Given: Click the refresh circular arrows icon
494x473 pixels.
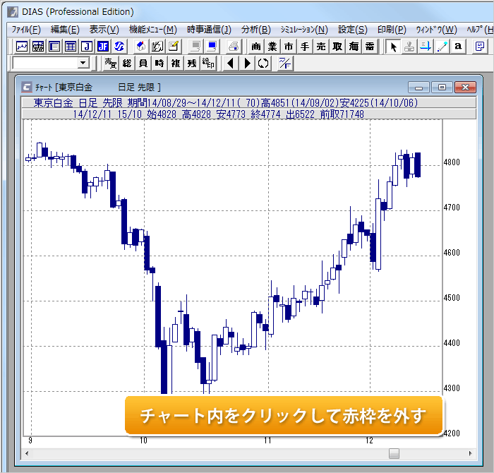Looking at the screenshot, I should coord(263,64).
